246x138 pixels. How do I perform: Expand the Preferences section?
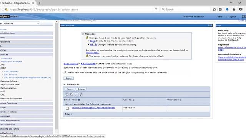[65, 84]
